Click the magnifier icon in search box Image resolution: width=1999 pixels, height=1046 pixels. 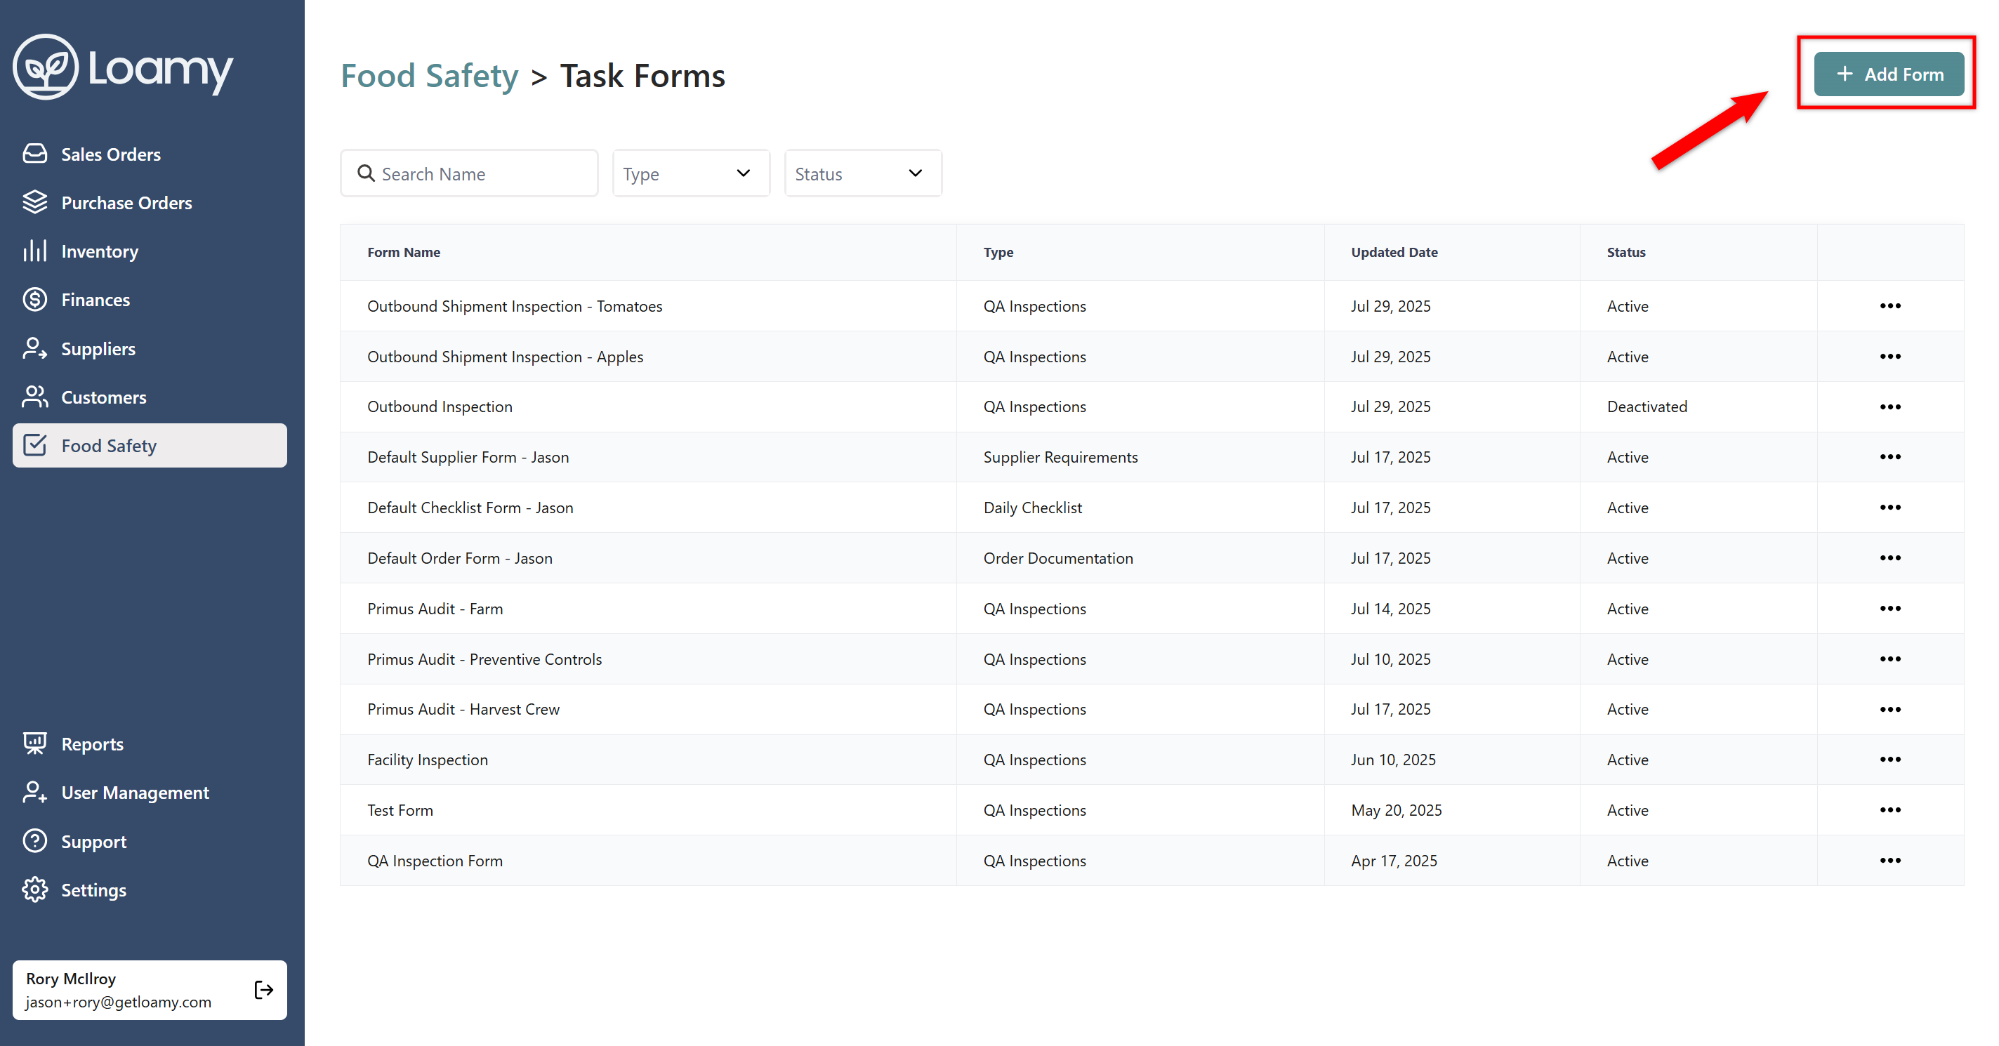click(x=366, y=173)
